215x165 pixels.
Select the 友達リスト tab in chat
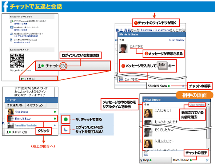pos(15,105)
